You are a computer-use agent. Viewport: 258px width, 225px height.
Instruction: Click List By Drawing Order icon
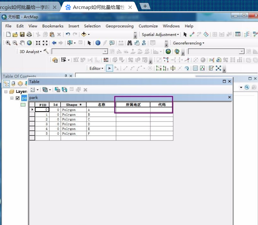point(6,84)
